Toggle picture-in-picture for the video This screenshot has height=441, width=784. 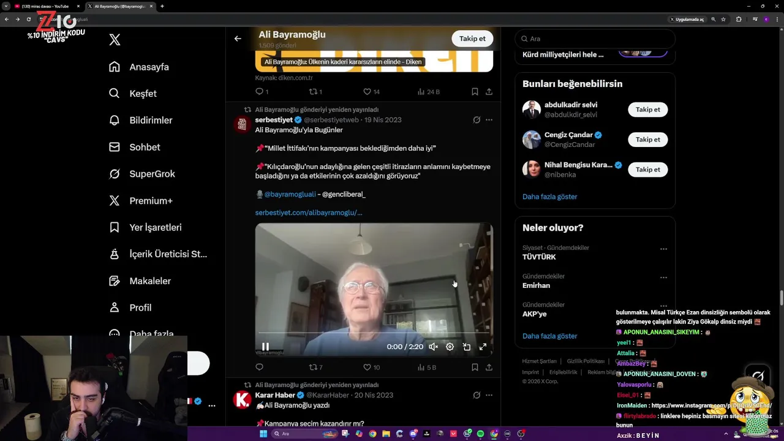[x=466, y=347]
